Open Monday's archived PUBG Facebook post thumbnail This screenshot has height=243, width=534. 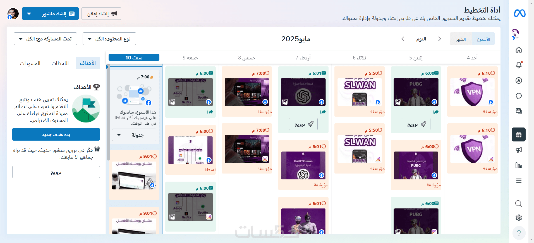(x=416, y=165)
